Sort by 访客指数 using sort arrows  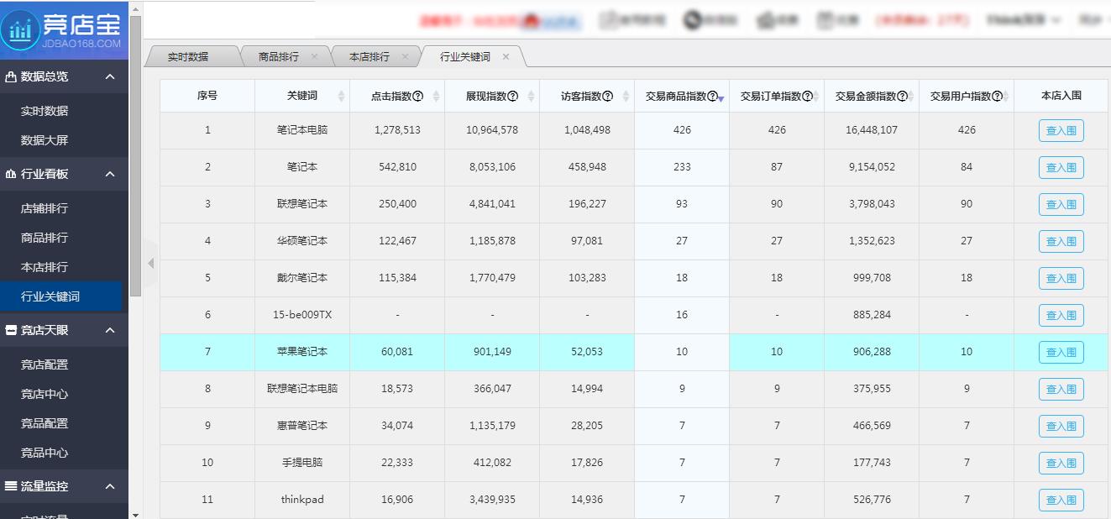click(x=626, y=97)
